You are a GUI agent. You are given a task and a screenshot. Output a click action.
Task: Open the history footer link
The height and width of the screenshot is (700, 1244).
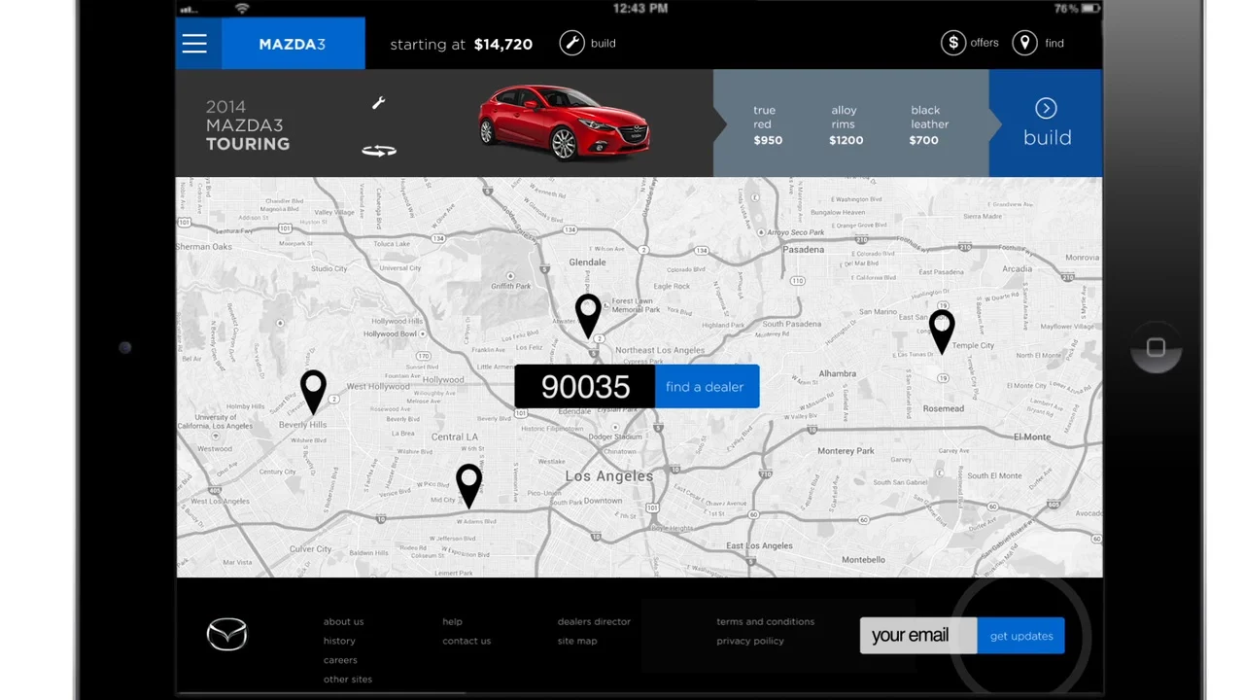point(339,641)
